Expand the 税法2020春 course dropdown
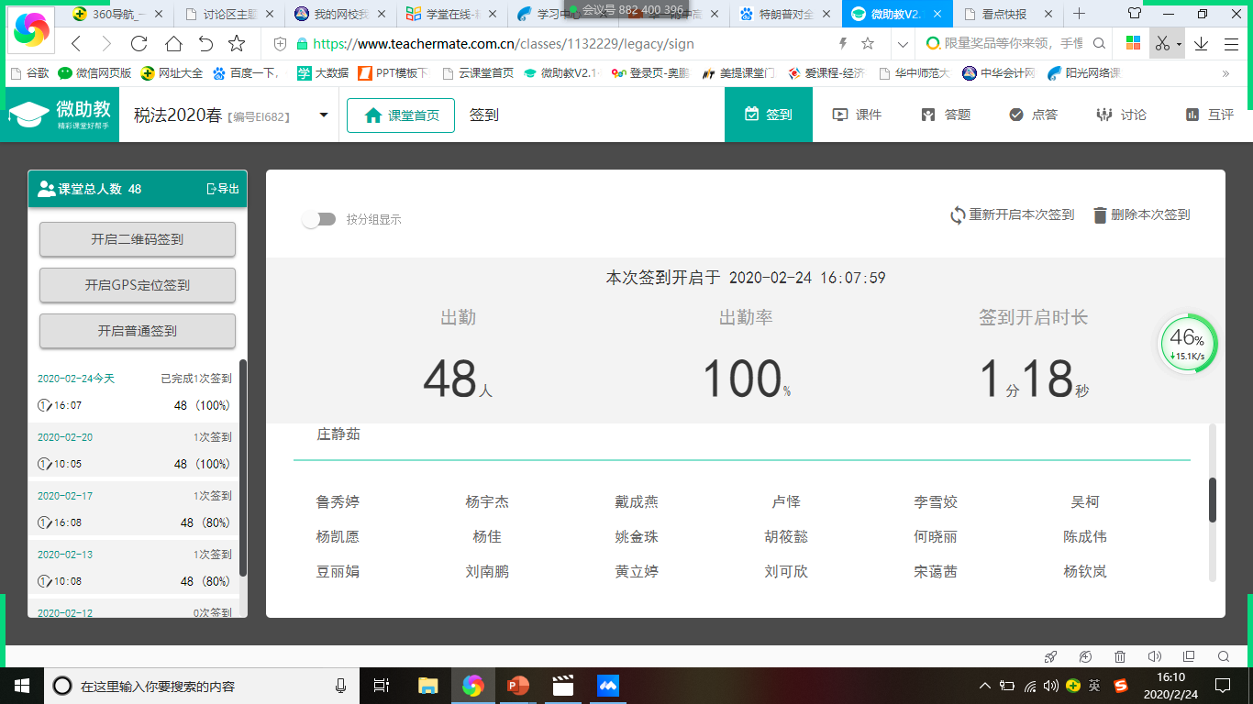The height and width of the screenshot is (704, 1253). (323, 115)
